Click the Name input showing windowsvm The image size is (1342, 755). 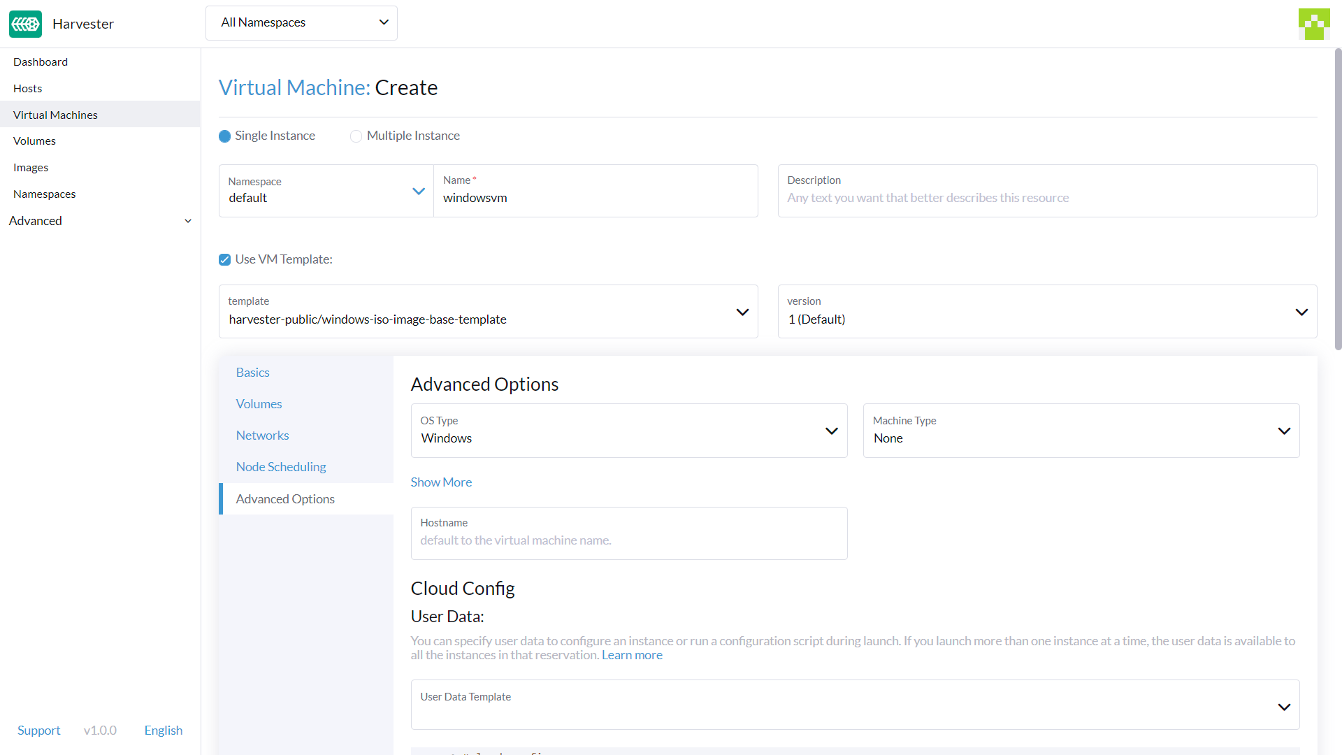(596, 197)
